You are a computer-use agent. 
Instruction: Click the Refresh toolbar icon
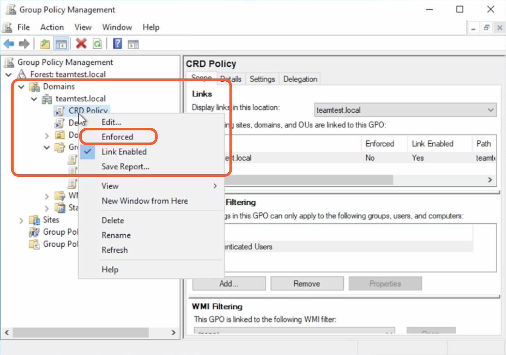tap(97, 44)
